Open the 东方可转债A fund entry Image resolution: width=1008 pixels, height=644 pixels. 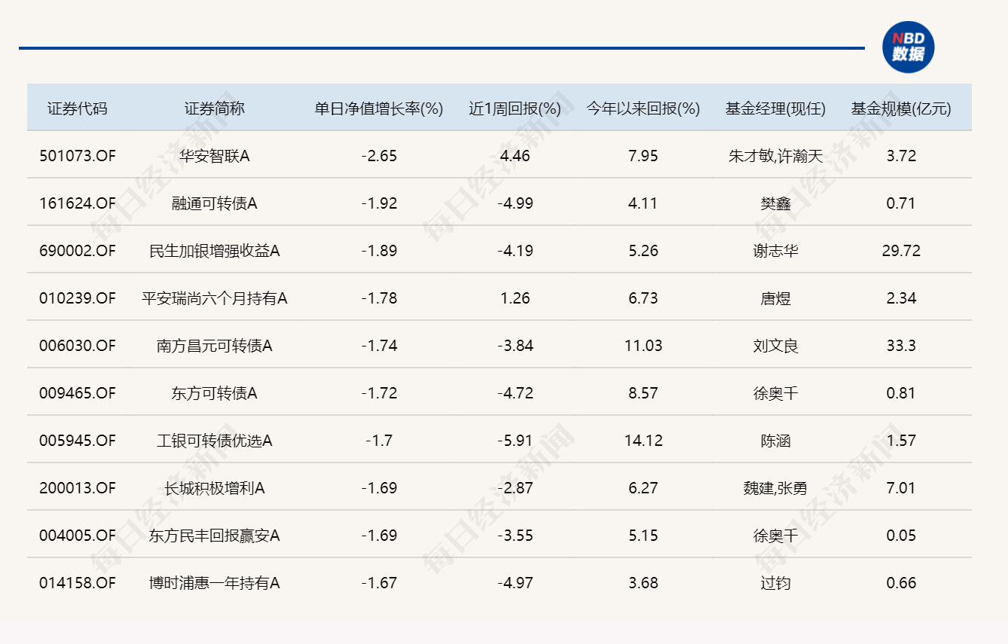[215, 393]
